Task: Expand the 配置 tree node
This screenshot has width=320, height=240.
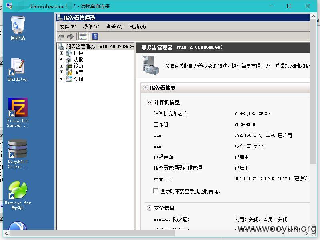Action: 61,72
